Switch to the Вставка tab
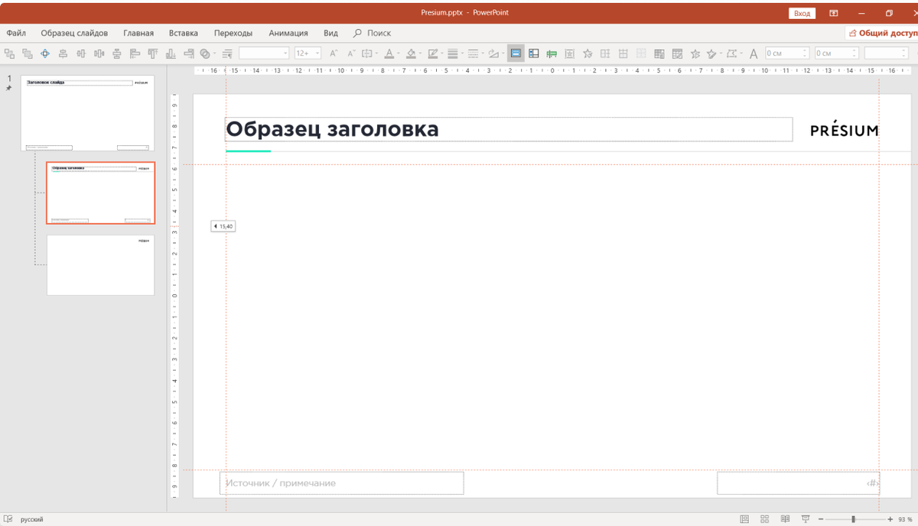The height and width of the screenshot is (526, 918). point(184,33)
